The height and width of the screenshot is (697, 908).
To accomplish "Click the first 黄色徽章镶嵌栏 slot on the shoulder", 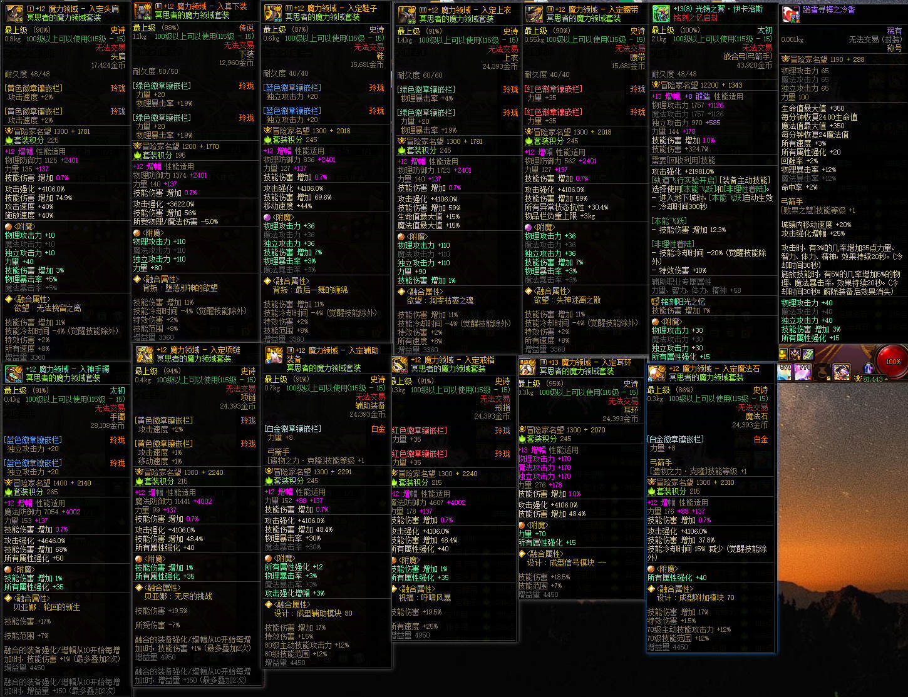I will coord(34,89).
